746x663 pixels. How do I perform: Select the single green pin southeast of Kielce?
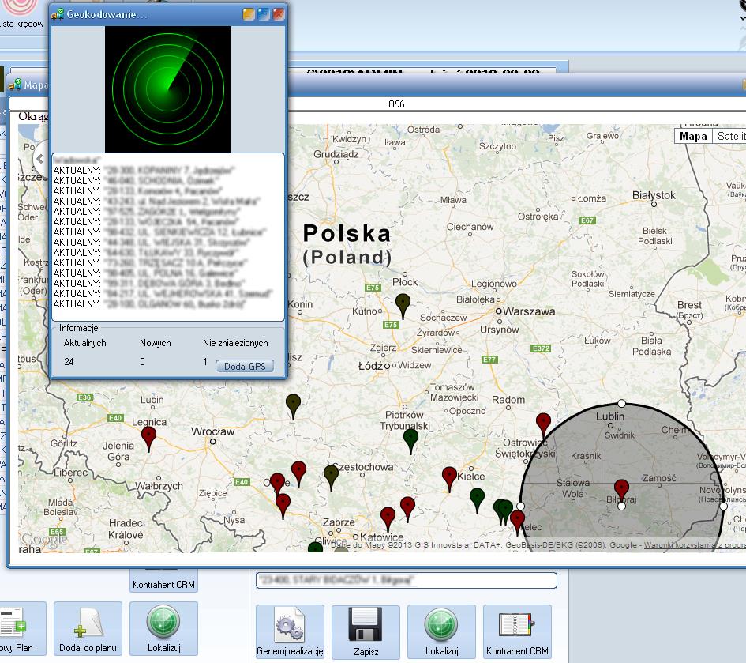[x=477, y=500]
